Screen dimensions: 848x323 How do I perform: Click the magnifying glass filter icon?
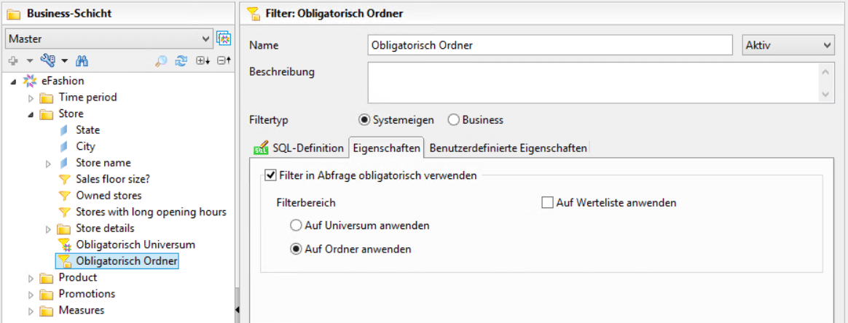[161, 61]
